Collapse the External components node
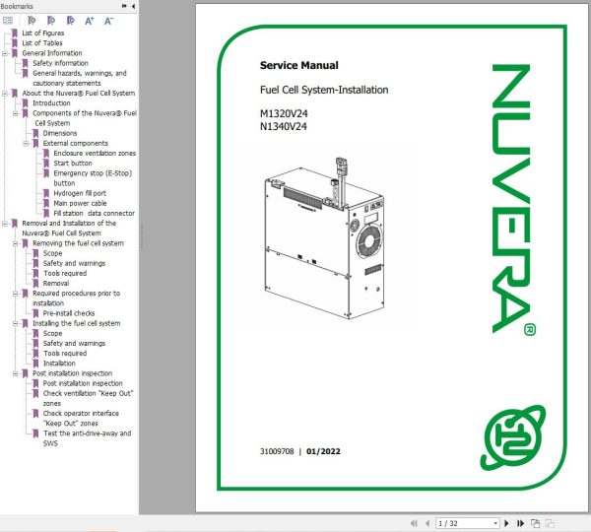Viewport: 591px width, 532px height. pyautogui.click(x=26, y=144)
